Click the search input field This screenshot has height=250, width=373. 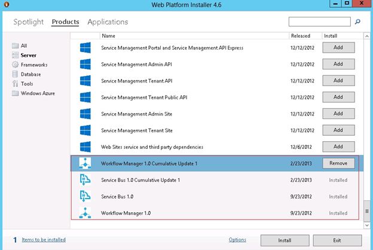pyautogui.click(x=319, y=22)
